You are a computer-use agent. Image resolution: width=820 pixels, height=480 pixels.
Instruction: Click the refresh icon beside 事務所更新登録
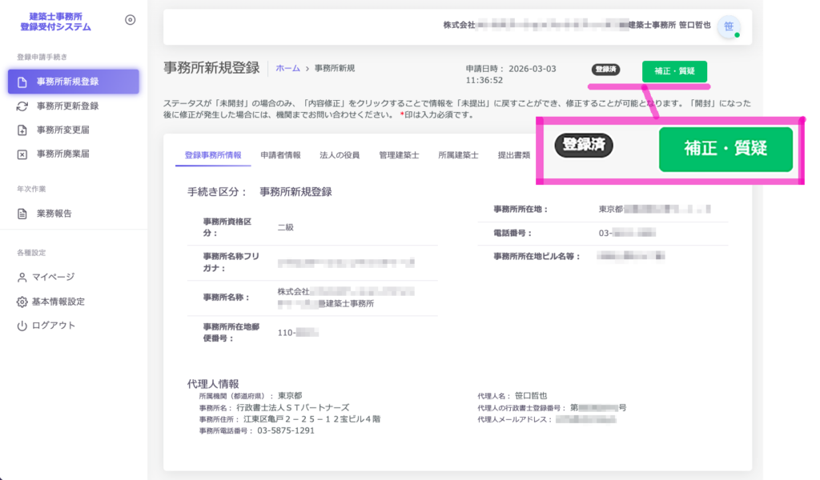click(22, 106)
